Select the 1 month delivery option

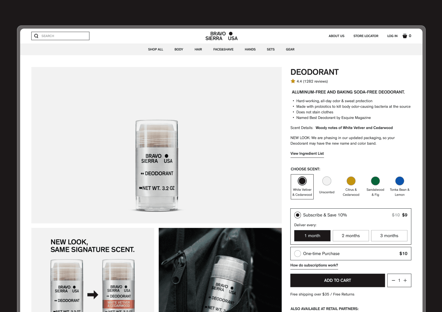coord(312,236)
